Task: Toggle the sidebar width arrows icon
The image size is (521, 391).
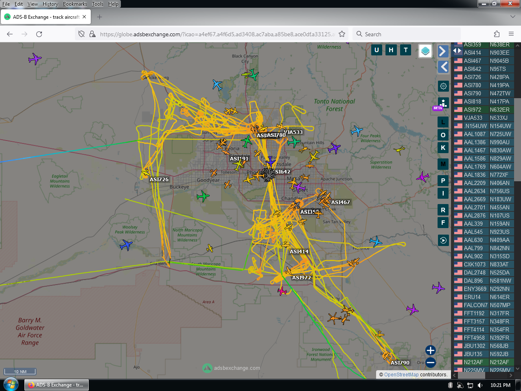Action: (458, 51)
